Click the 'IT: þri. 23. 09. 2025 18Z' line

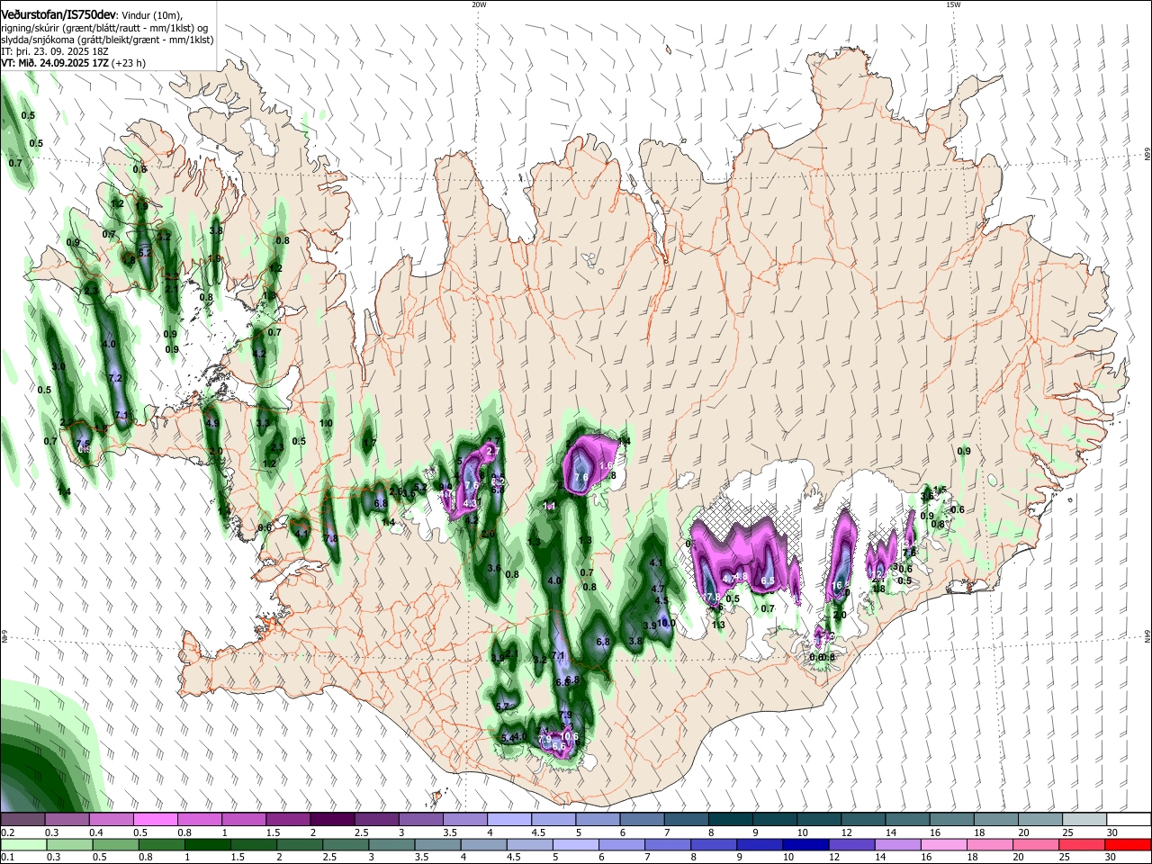pos(57,52)
